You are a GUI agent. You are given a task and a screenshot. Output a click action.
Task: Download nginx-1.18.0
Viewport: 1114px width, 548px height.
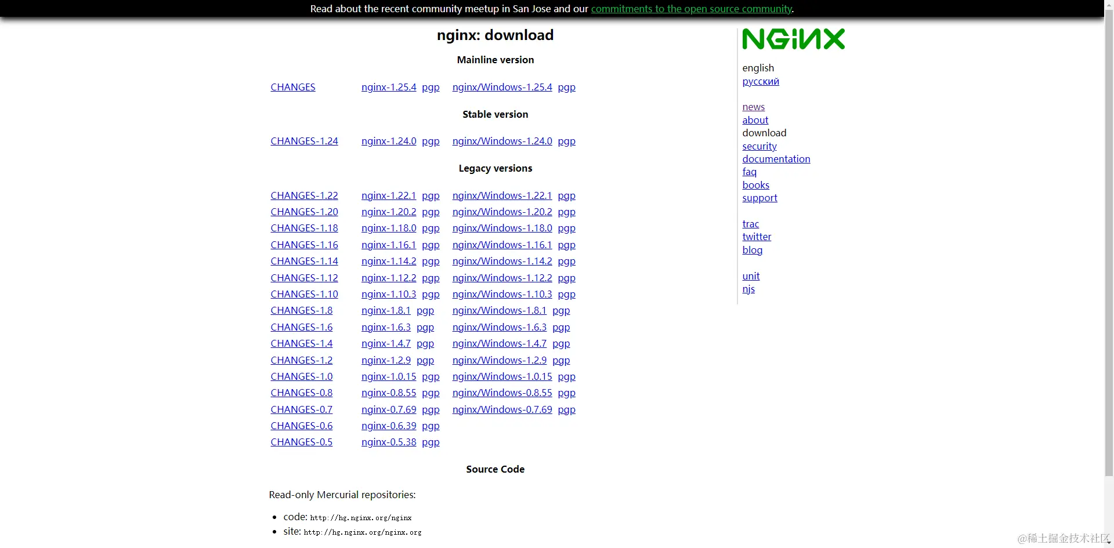389,228
